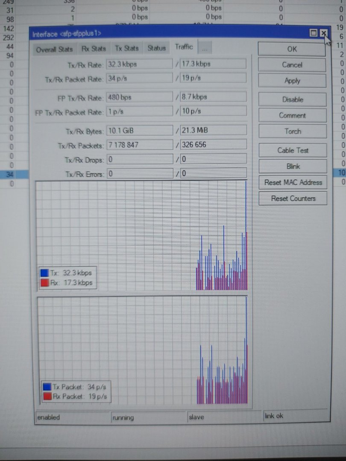The image size is (346, 461).
Task: Click the Rx Packets field 326 656
Action: click(213, 144)
